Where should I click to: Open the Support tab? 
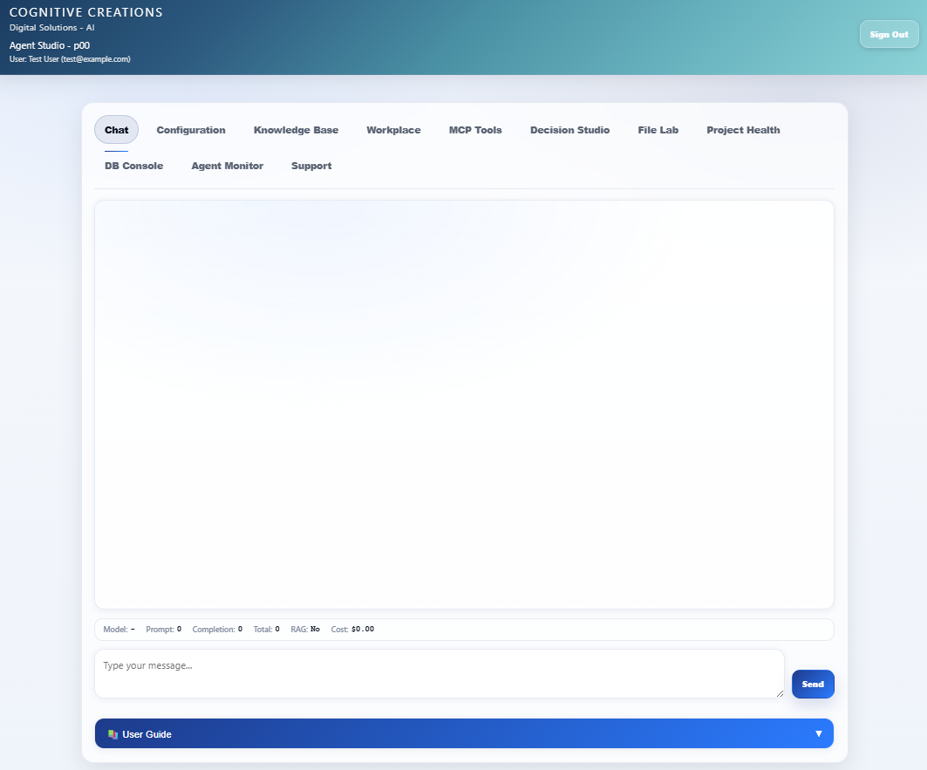311,166
